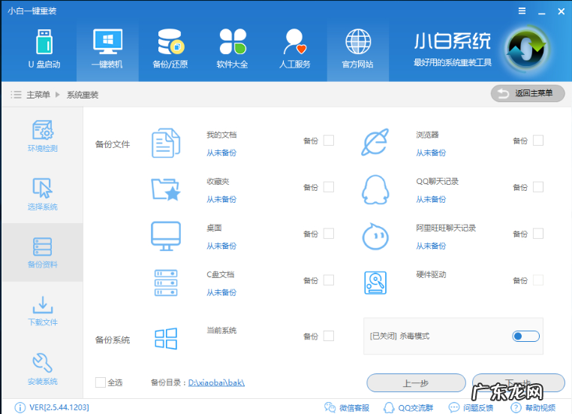The image size is (572, 414).
Task: Open the backup directory link D:\xiaobai\bak\
Action: click(216, 382)
